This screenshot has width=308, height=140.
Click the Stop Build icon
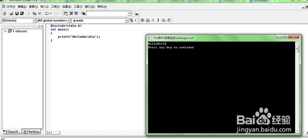click(x=153, y=20)
